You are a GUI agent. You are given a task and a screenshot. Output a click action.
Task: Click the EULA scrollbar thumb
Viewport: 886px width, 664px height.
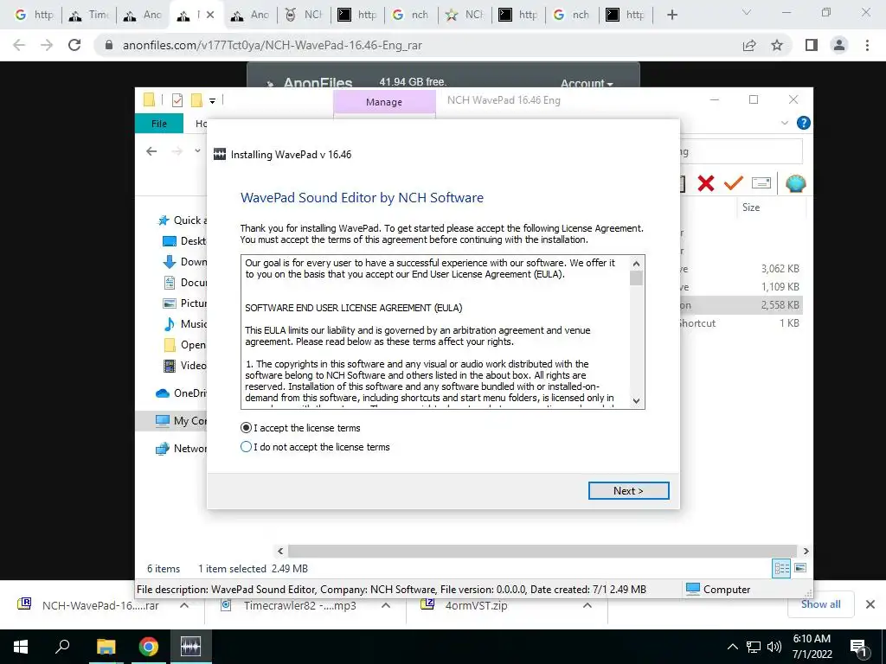(x=636, y=278)
